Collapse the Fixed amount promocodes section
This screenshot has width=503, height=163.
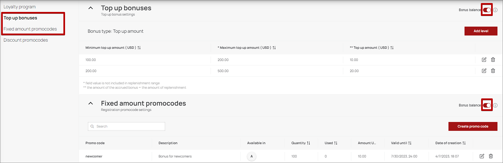tap(90, 103)
